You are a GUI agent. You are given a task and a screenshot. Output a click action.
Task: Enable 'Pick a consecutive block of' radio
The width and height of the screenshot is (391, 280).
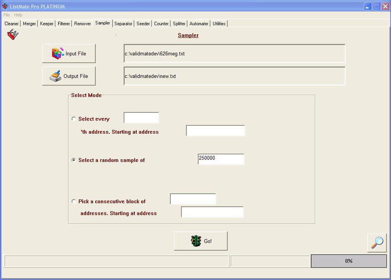tap(74, 201)
